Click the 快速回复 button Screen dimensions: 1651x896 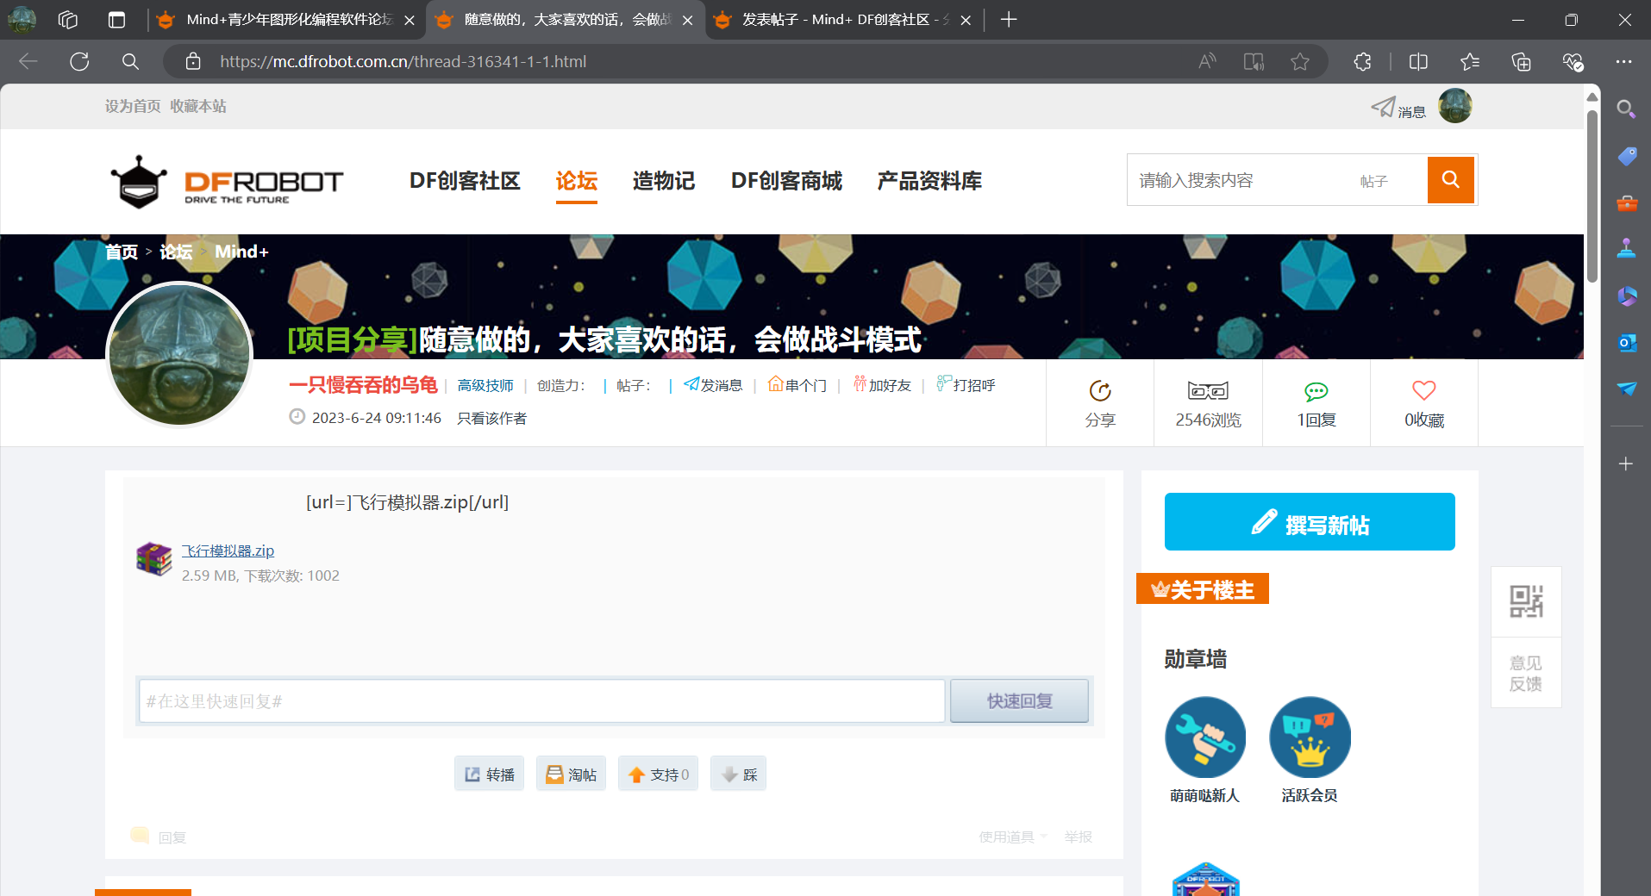(x=1019, y=701)
